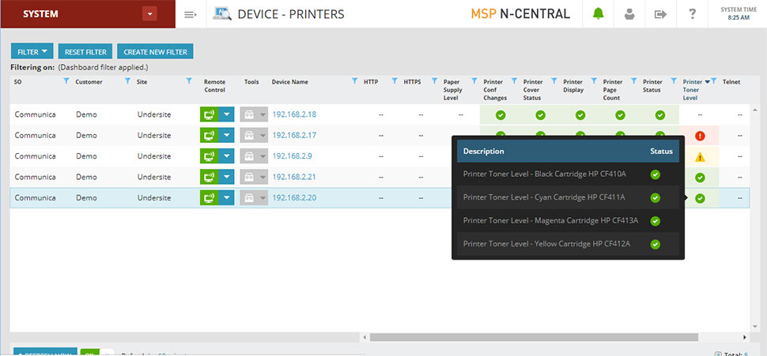Expand the tools dropdown for 192.168.2.21
Screen dimensions: 767x356
click(x=263, y=178)
